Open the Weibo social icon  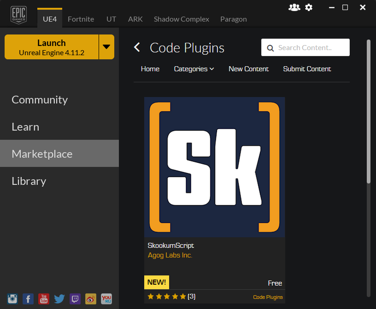91,299
